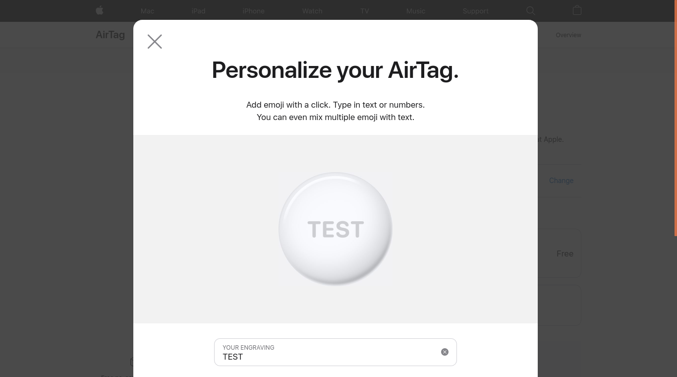Click the AirTag product title link
This screenshot has width=677, height=377.
tap(110, 35)
